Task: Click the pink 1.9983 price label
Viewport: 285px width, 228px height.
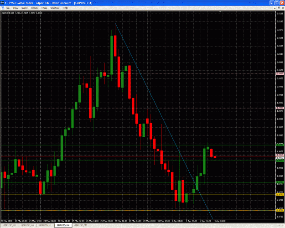Action: (280, 108)
